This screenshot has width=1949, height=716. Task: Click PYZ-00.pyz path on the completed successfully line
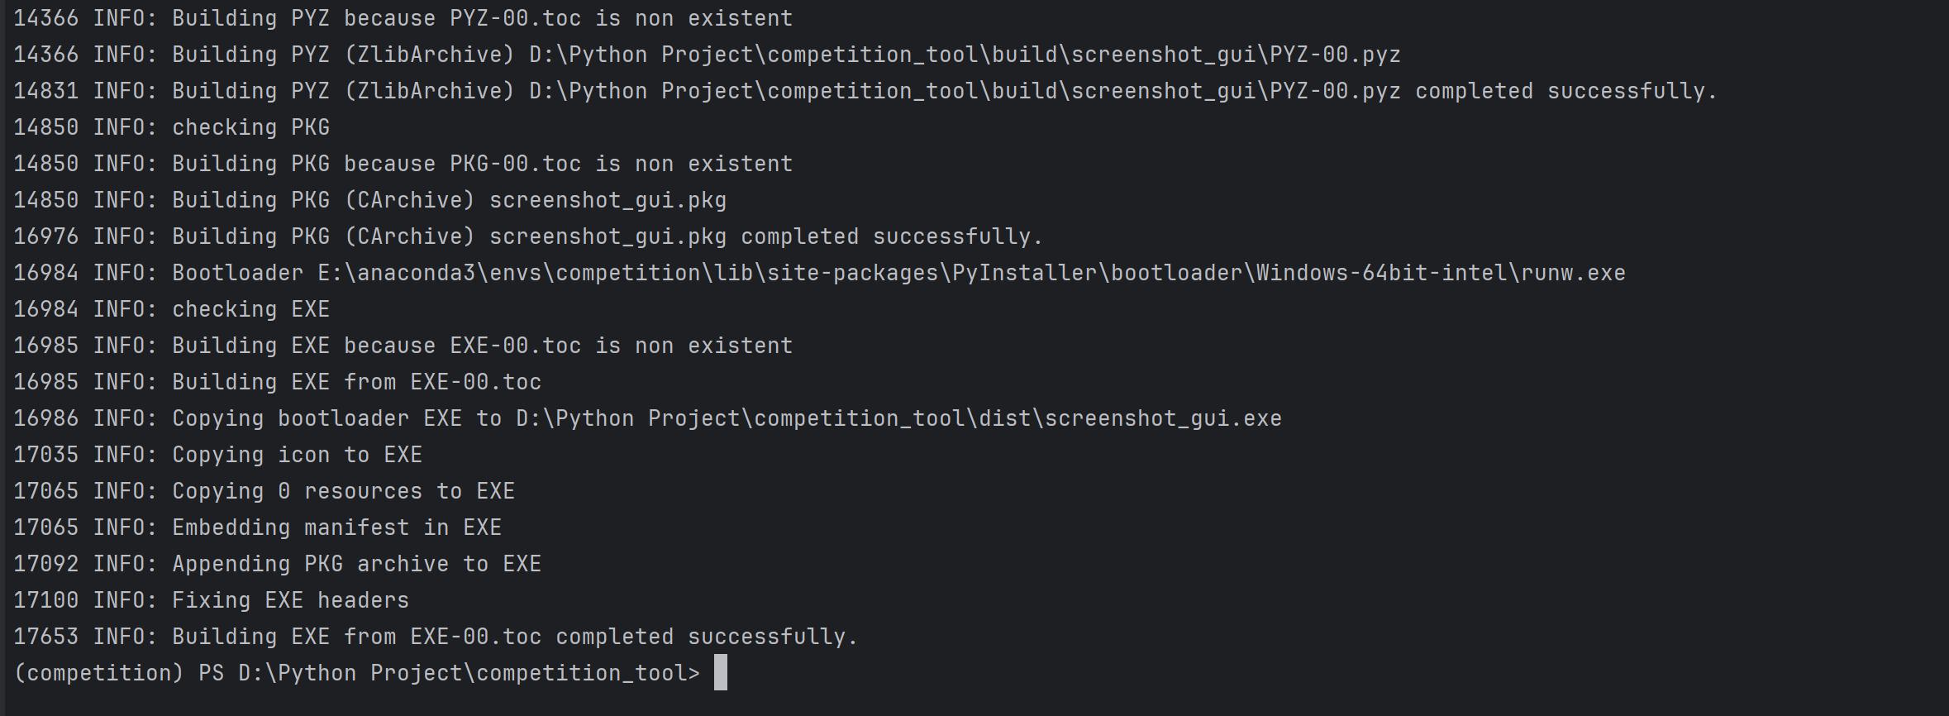965,91
